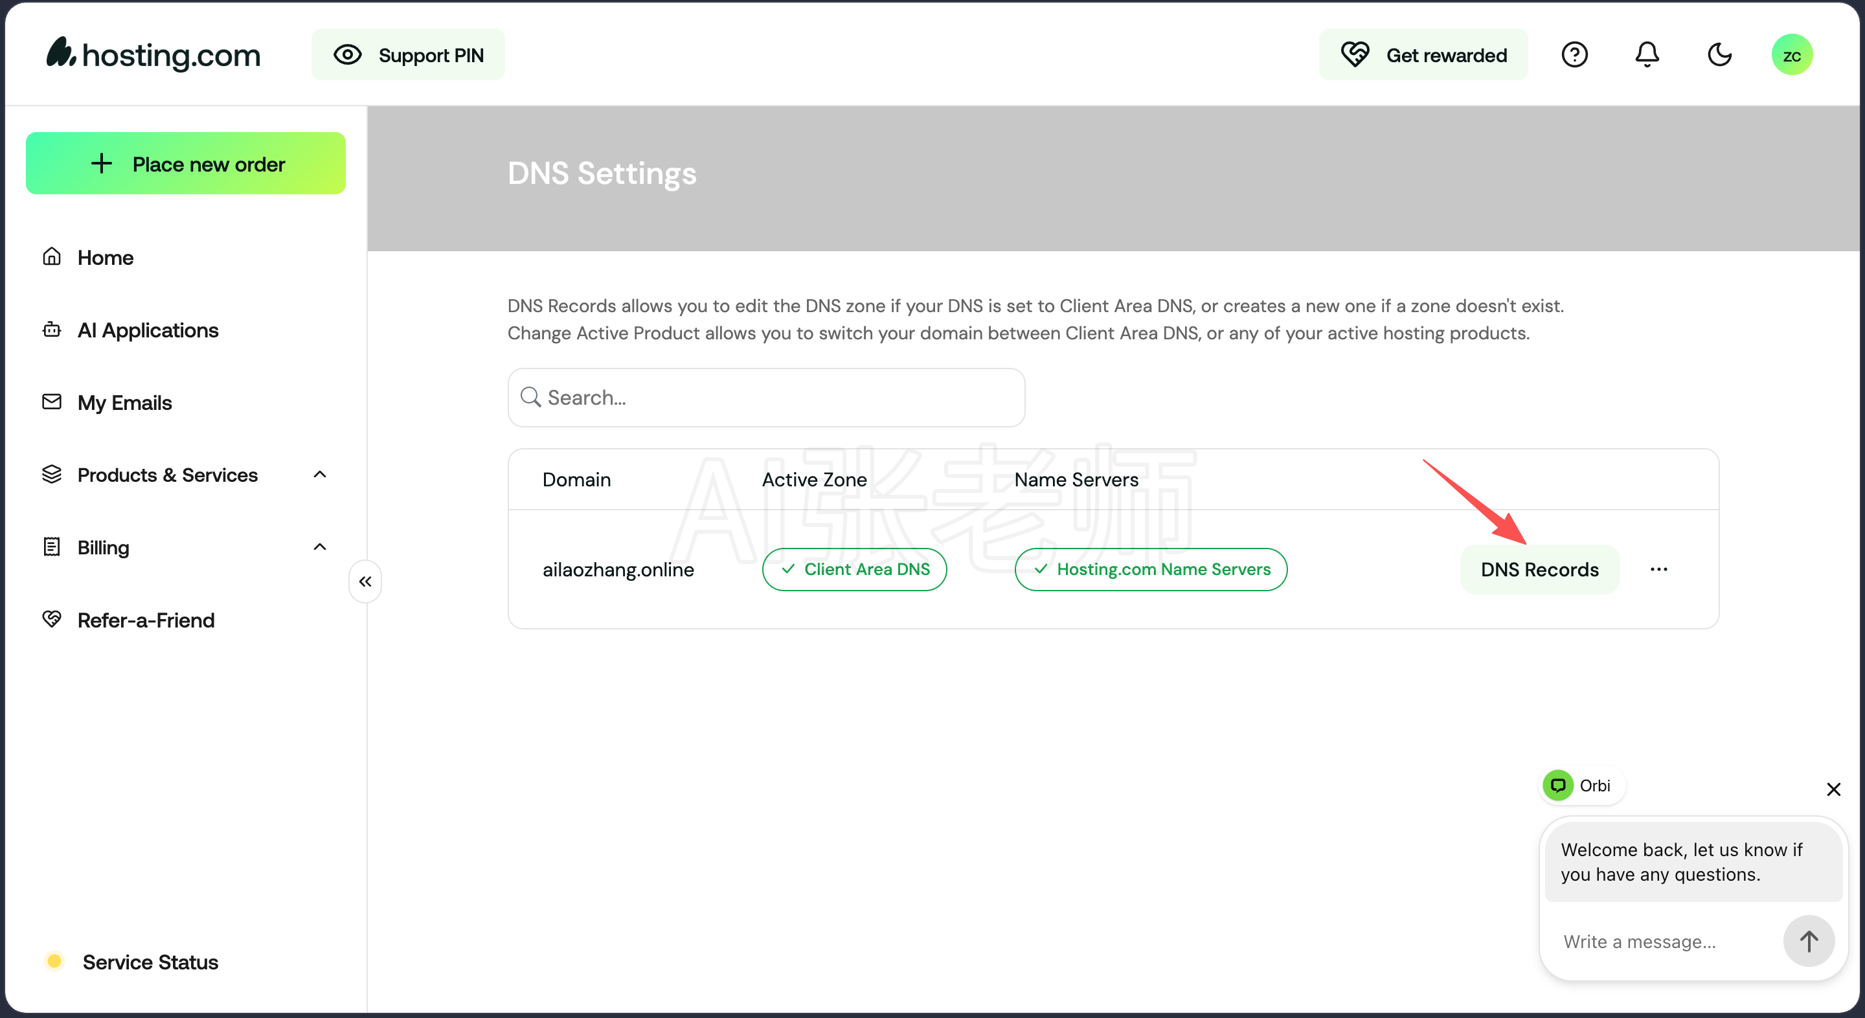Go to Home in sidebar
Image resolution: width=1865 pixels, height=1018 pixels.
106,258
